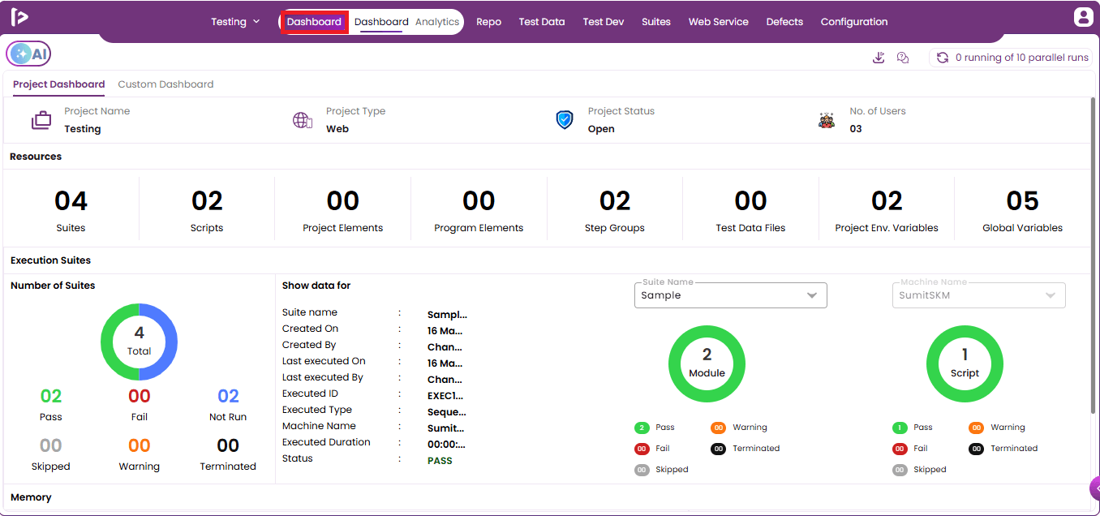The width and height of the screenshot is (1100, 516).
Task: Click the black Terminated badge under Script chart
Action: [976, 449]
